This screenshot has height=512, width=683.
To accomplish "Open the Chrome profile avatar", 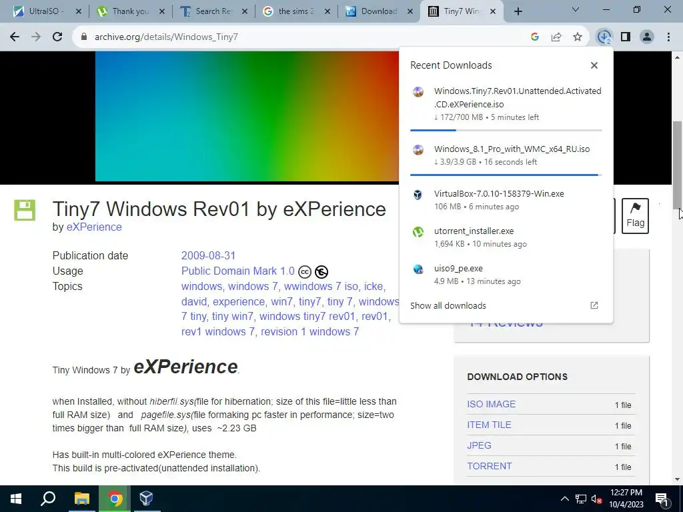I will (647, 37).
